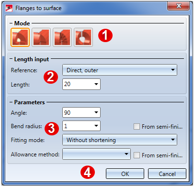The height and width of the screenshot is (187, 194).
Task: Open the Reference dropdown list
Action: (120, 70)
